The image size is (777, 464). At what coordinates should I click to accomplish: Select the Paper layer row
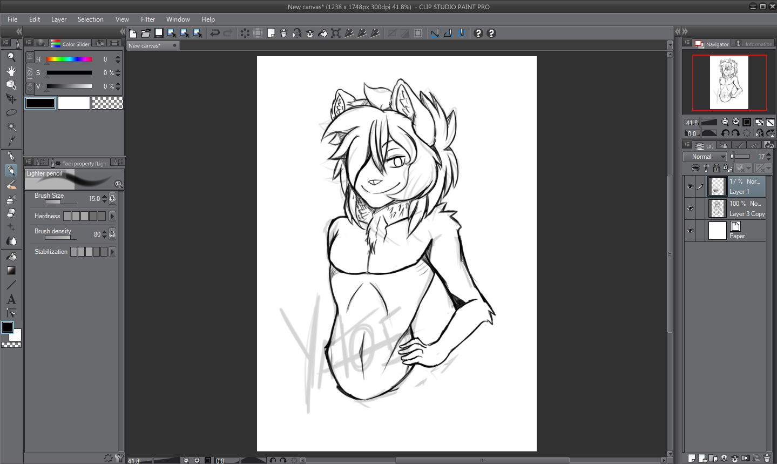point(737,231)
